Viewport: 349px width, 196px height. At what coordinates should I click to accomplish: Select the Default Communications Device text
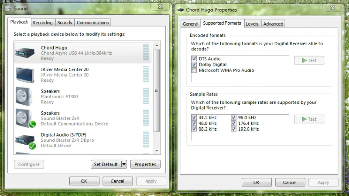point(74,124)
